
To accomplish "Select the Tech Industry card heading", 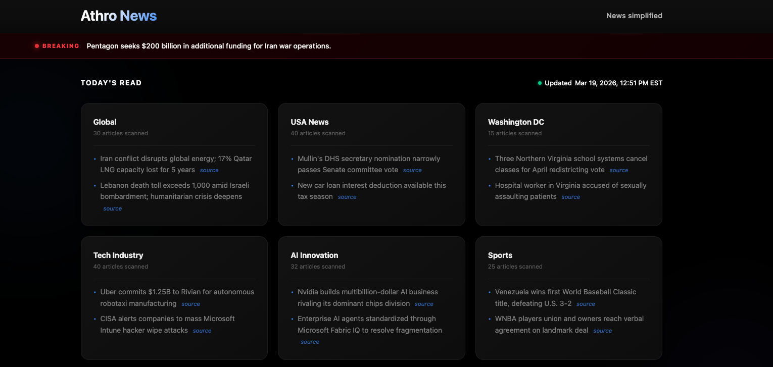I will (x=118, y=255).
